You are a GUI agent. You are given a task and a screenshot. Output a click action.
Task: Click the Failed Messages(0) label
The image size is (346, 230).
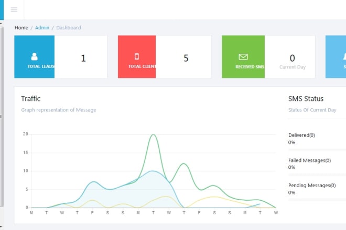point(310,160)
